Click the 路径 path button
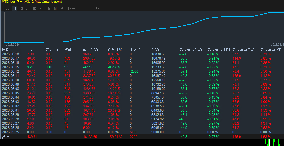This screenshot has width=284, height=146. (99, 8)
